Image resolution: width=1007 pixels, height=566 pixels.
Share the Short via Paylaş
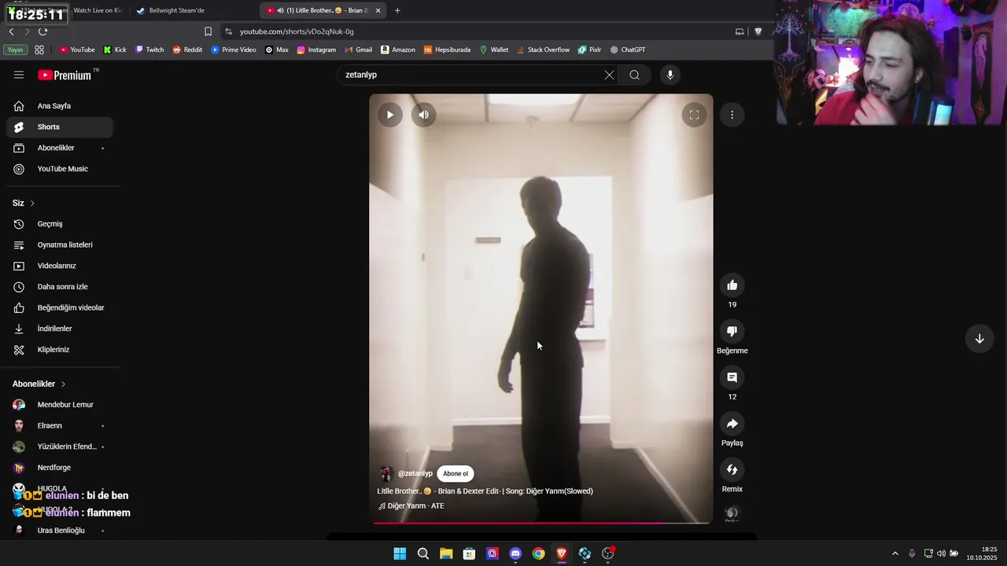point(732,424)
